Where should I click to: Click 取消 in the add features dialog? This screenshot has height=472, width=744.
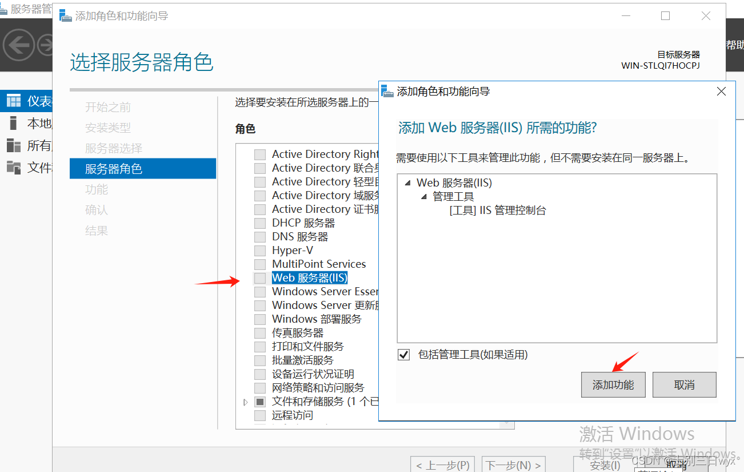click(684, 385)
